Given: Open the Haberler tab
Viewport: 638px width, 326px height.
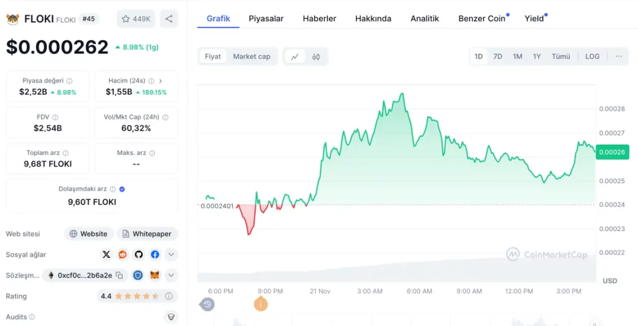Looking at the screenshot, I should point(319,18).
